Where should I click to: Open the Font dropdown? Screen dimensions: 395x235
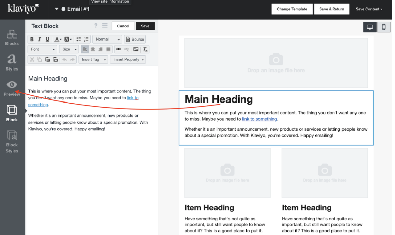pyautogui.click(x=42, y=49)
